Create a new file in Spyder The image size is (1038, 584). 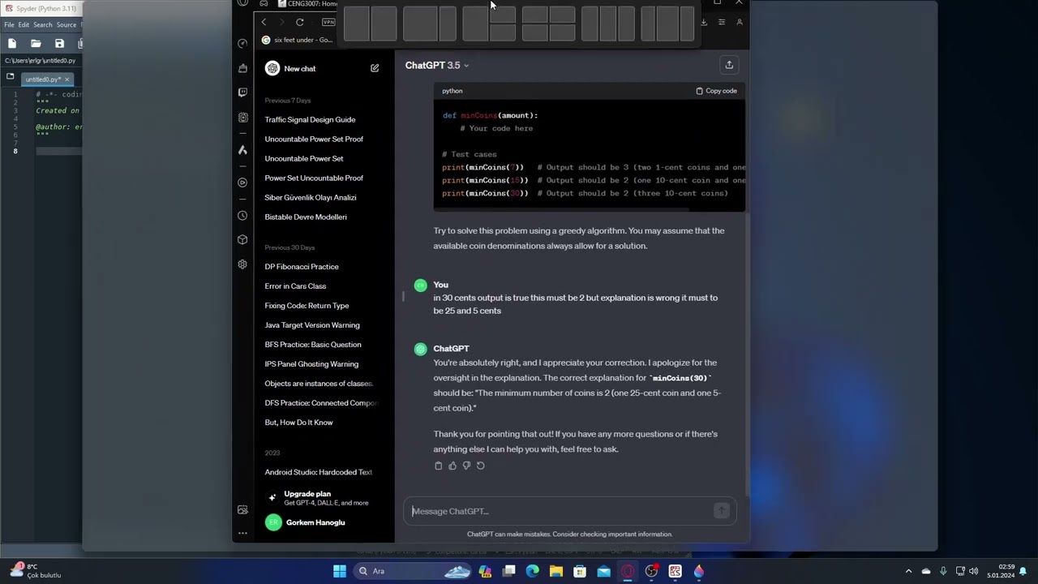pos(12,43)
